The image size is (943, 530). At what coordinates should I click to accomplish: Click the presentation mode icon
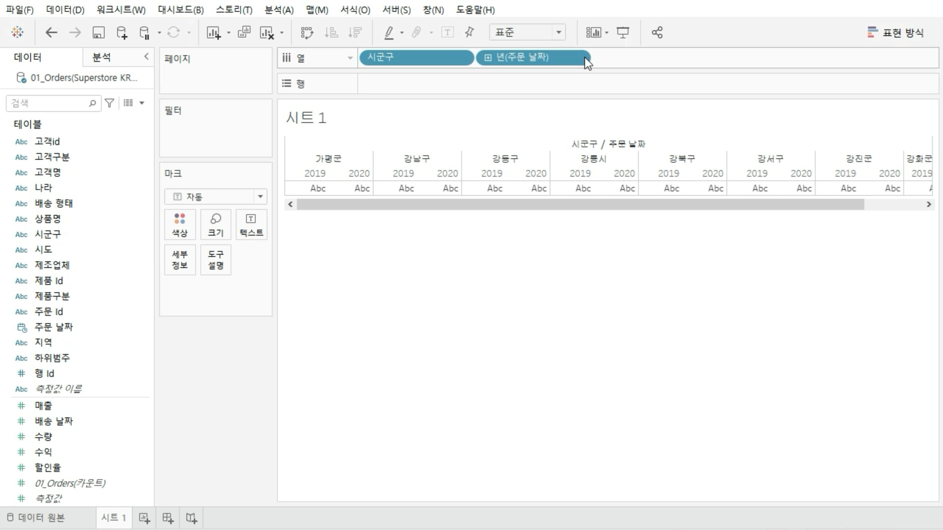click(623, 33)
